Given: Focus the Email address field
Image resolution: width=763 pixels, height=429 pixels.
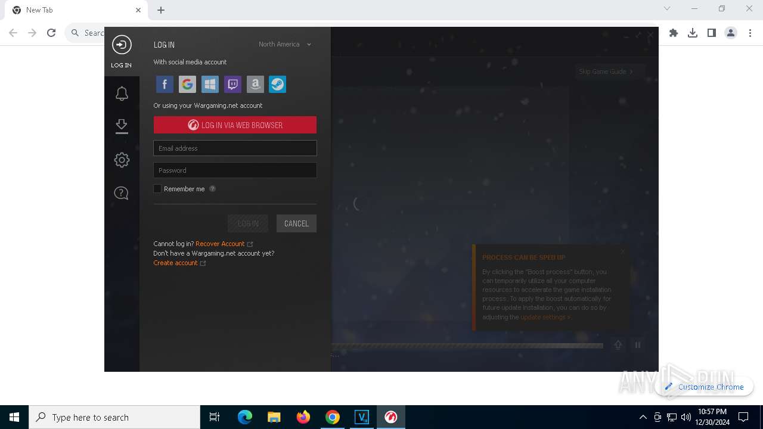Looking at the screenshot, I should tap(235, 148).
